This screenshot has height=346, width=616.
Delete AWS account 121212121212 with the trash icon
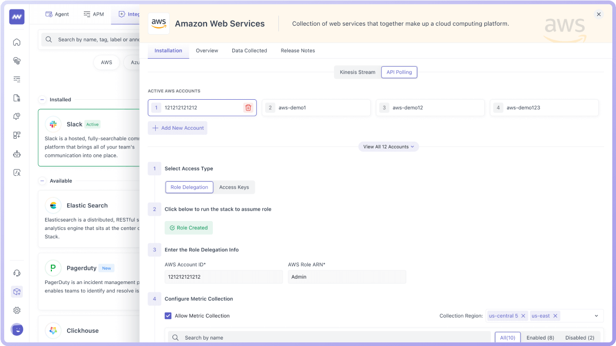[x=248, y=108]
